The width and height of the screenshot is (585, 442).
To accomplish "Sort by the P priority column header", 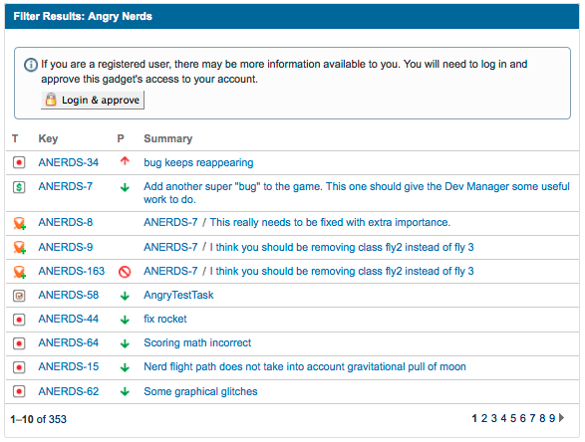I will (x=121, y=138).
